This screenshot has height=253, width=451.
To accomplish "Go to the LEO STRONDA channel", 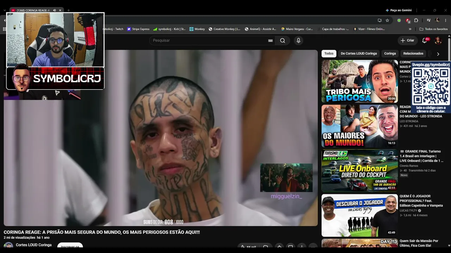I will [409, 121].
